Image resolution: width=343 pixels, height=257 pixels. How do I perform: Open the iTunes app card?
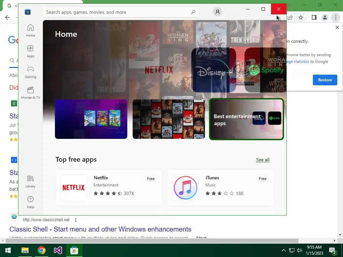220,188
